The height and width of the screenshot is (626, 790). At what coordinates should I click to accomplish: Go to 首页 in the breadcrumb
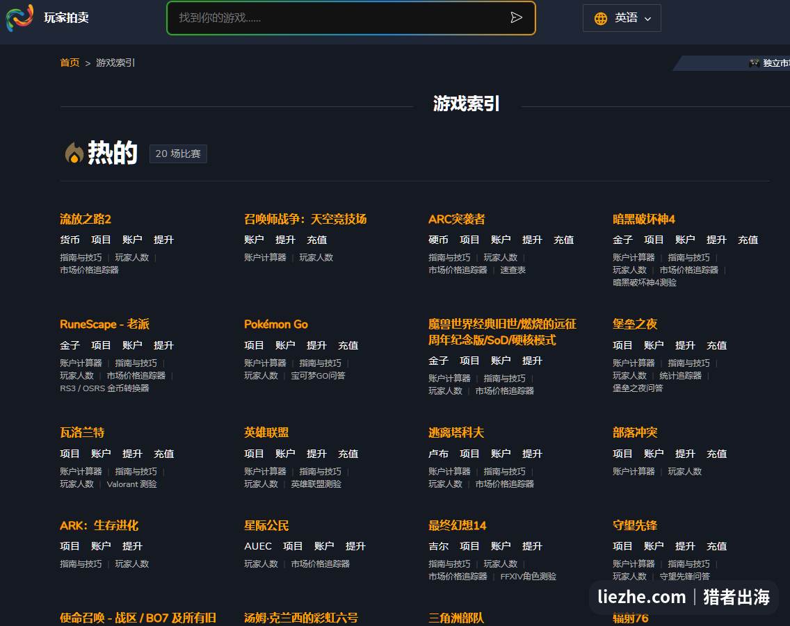tap(70, 63)
